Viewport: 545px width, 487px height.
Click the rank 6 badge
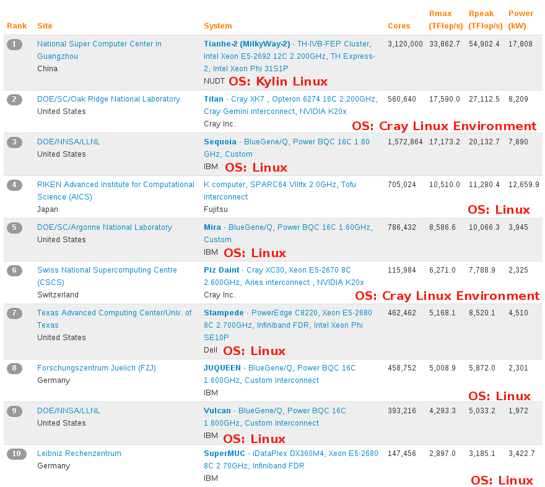pos(14,270)
